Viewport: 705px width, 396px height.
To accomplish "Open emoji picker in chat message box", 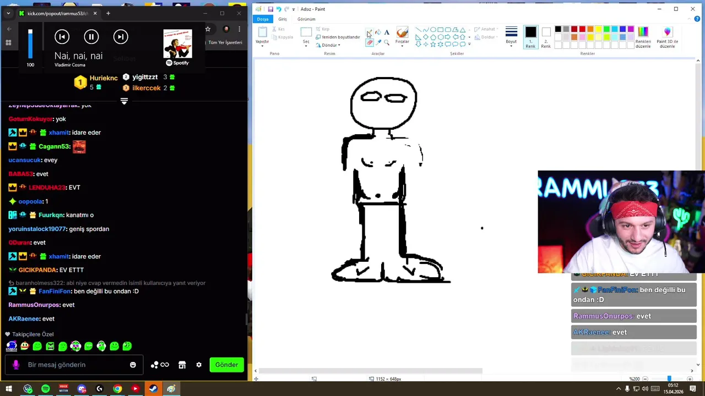I will (x=133, y=365).
